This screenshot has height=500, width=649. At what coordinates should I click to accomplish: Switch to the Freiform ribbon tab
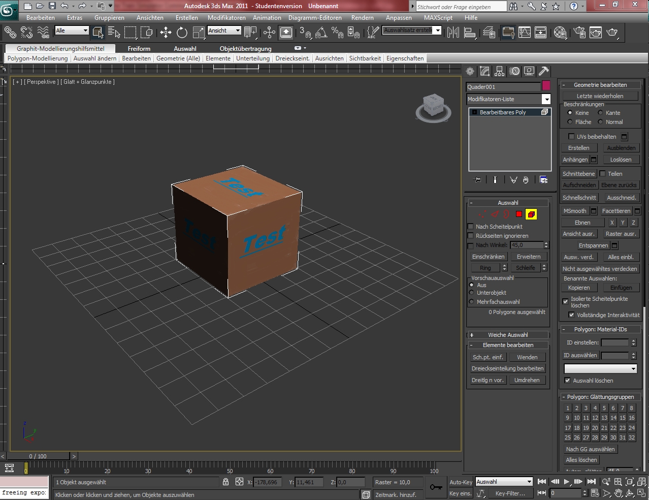click(x=139, y=49)
